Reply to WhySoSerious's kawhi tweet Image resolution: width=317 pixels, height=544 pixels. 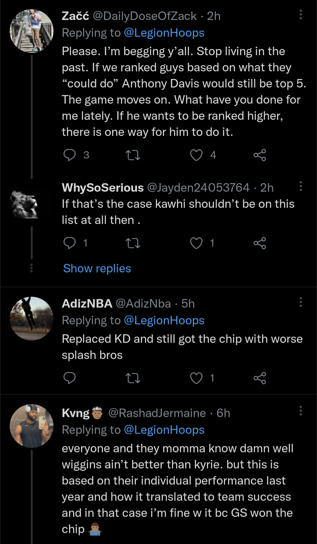point(70,243)
